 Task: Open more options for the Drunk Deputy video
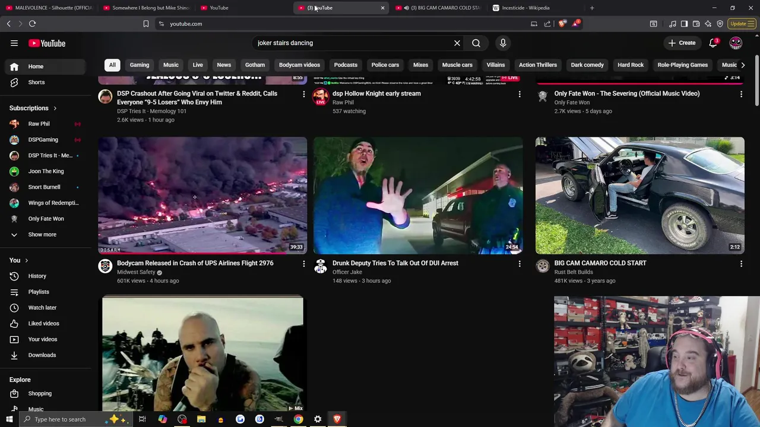point(520,263)
